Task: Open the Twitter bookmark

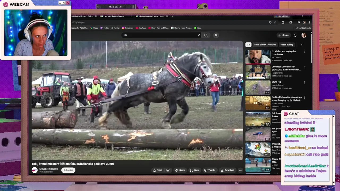Action: point(115,28)
